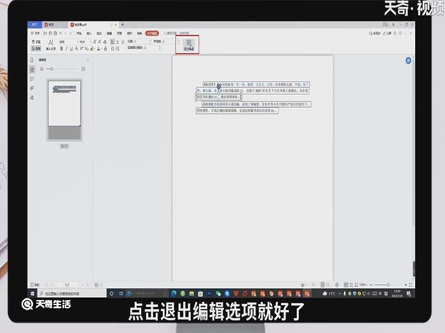Adjust the thumbnail size slider
Viewport: 445px width, 333px height.
(x=62, y=69)
